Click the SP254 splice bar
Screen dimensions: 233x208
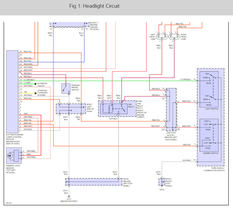(x=94, y=182)
